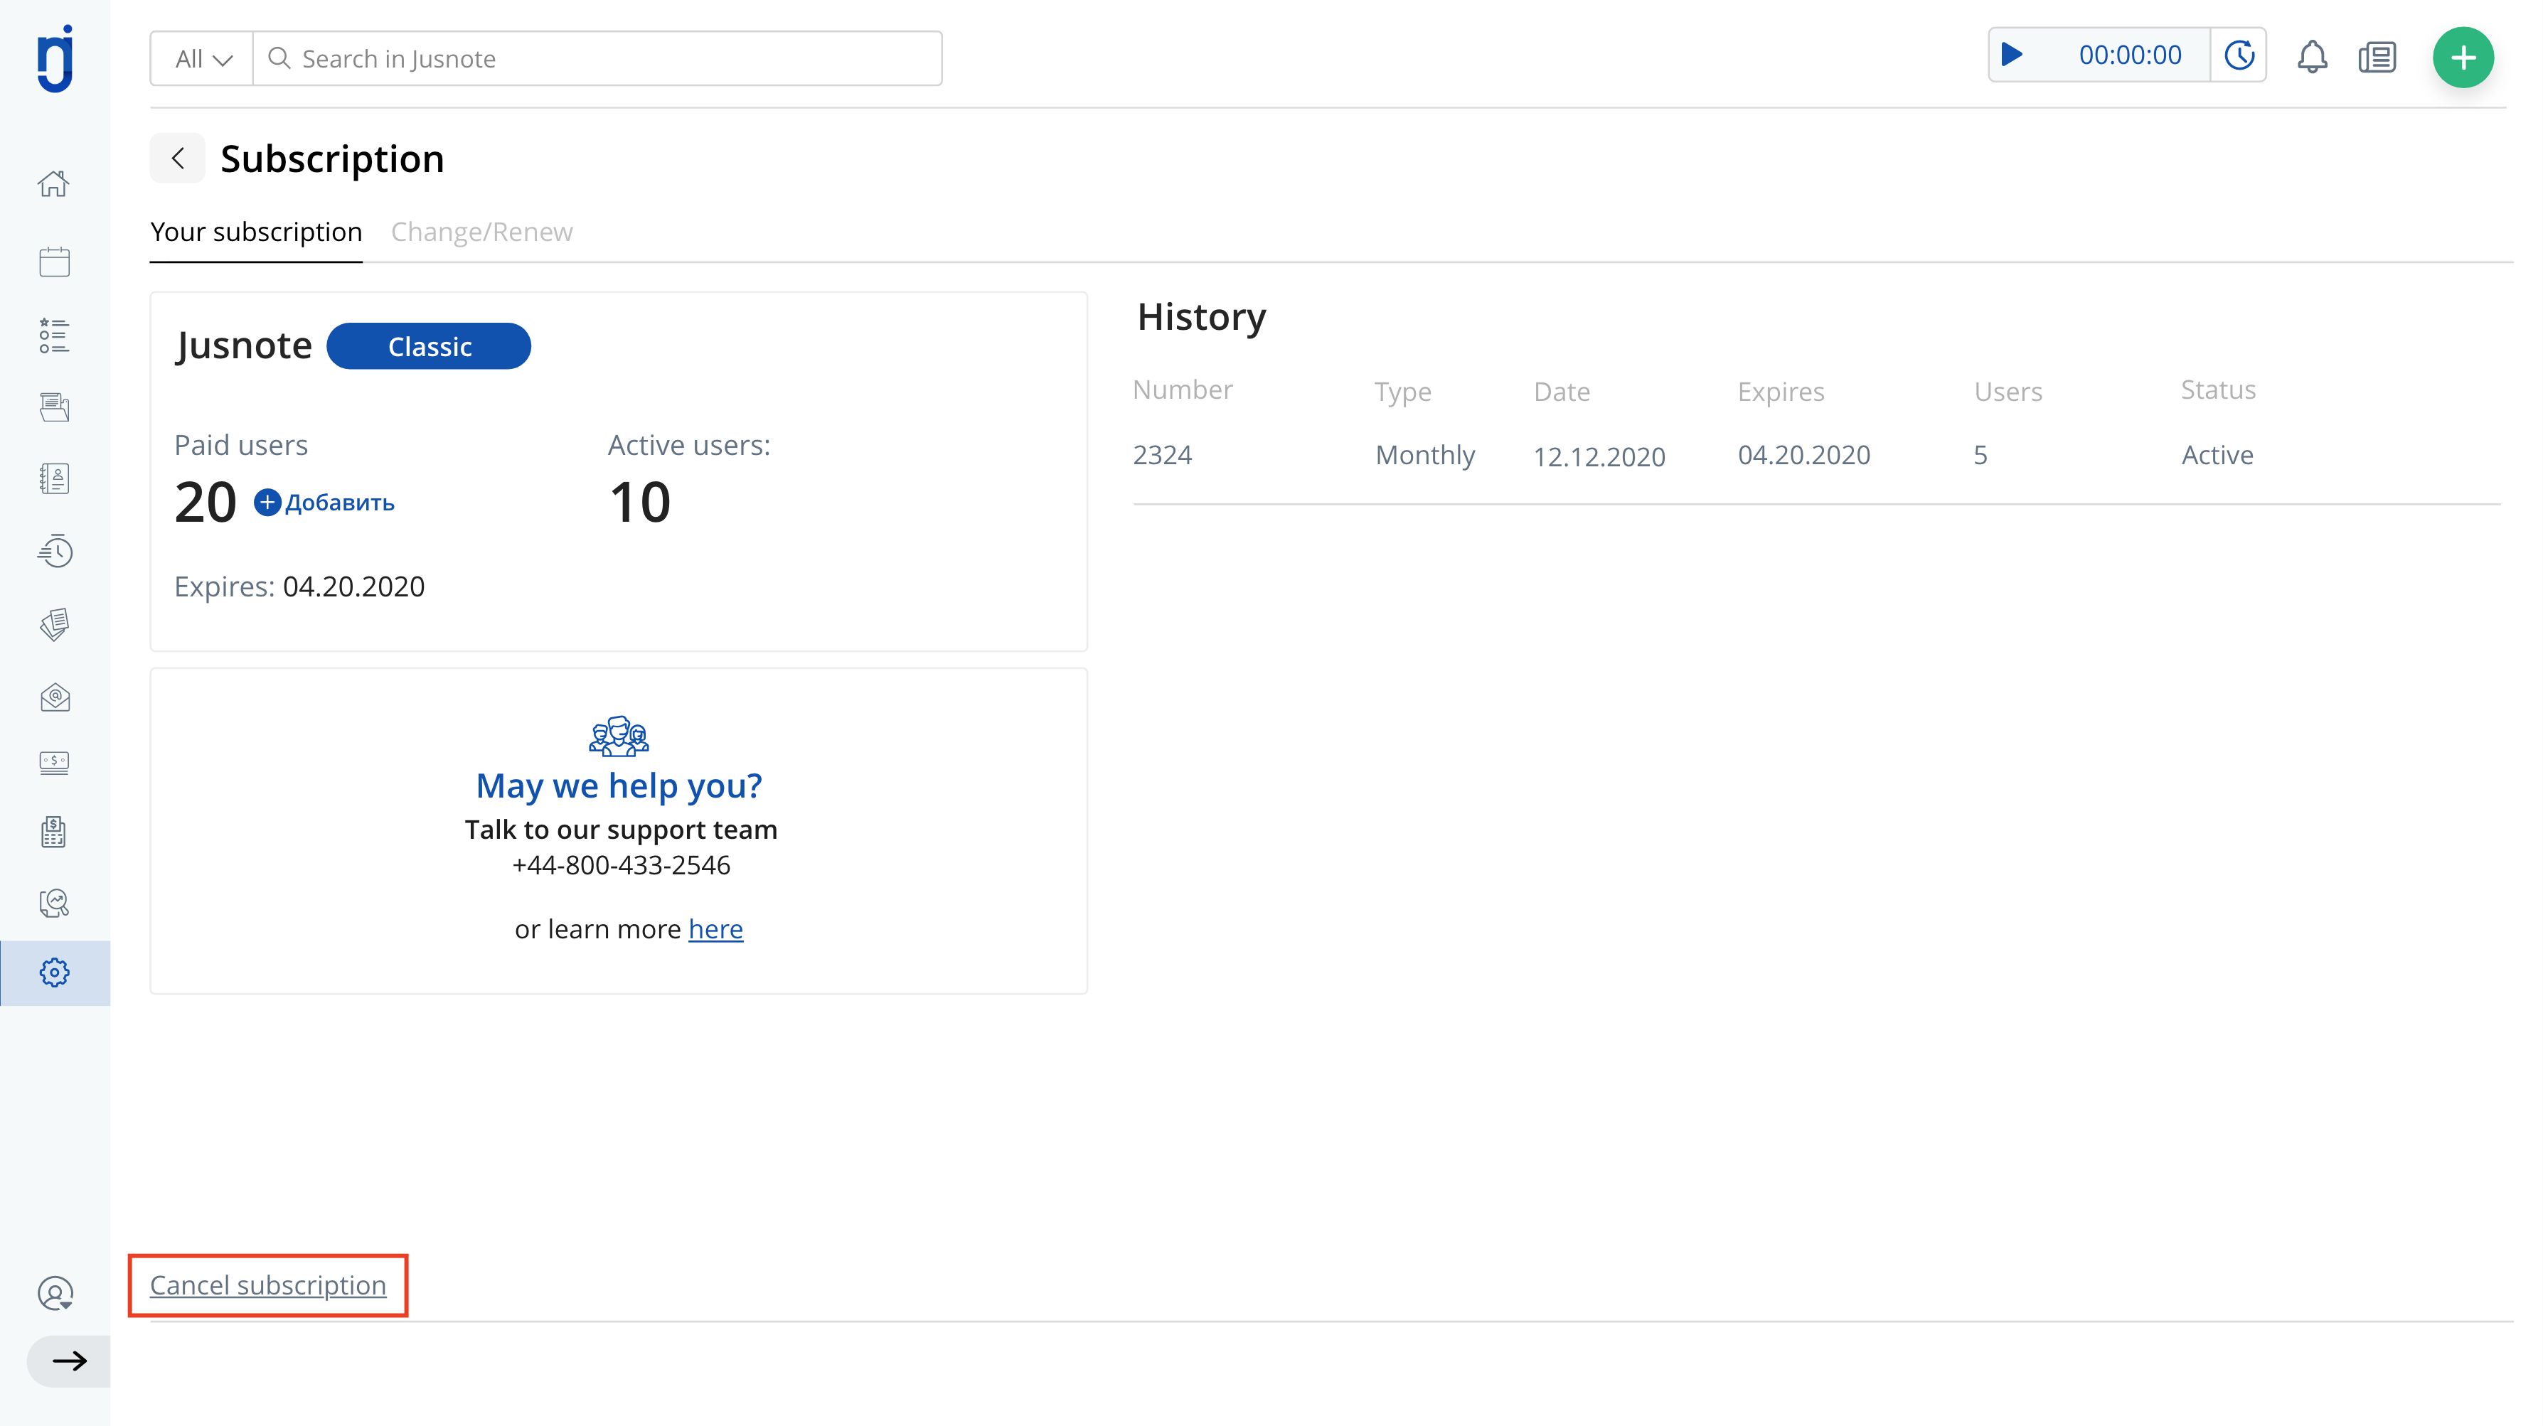Click the Date column header

pyautogui.click(x=1562, y=392)
